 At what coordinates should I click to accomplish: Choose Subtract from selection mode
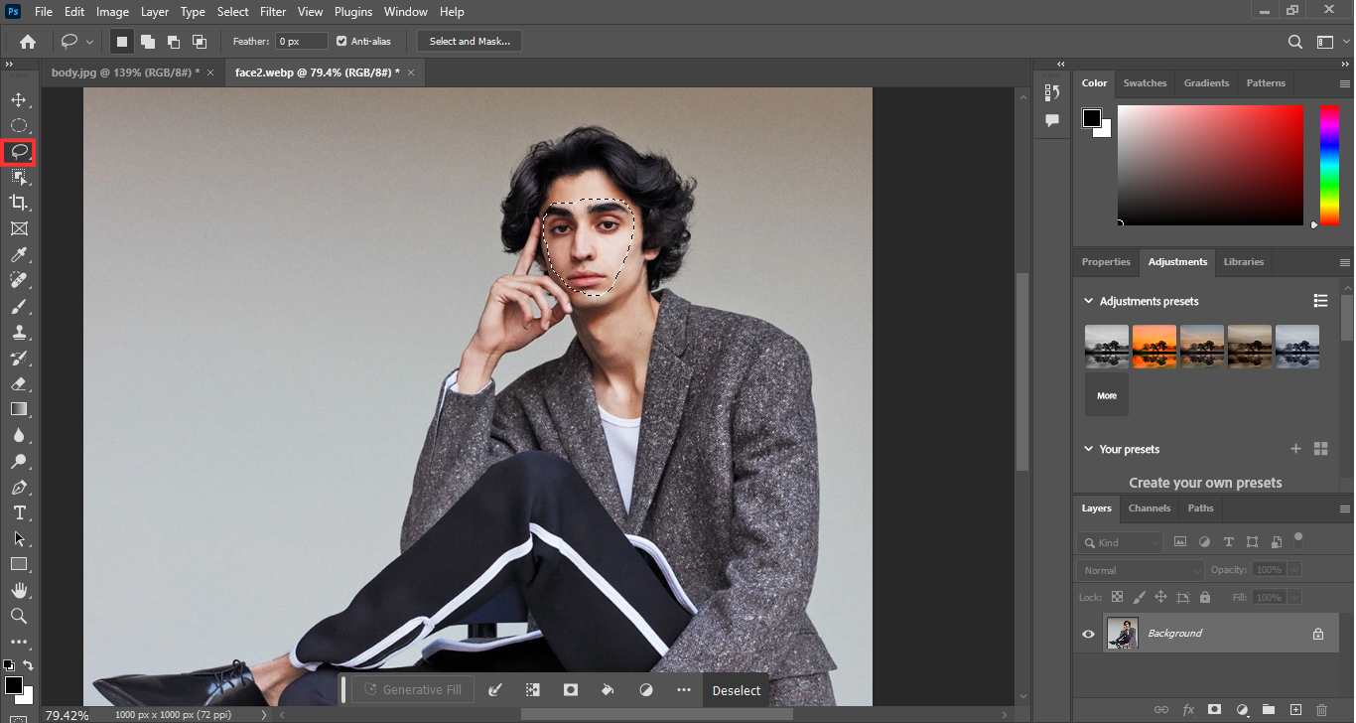click(174, 42)
